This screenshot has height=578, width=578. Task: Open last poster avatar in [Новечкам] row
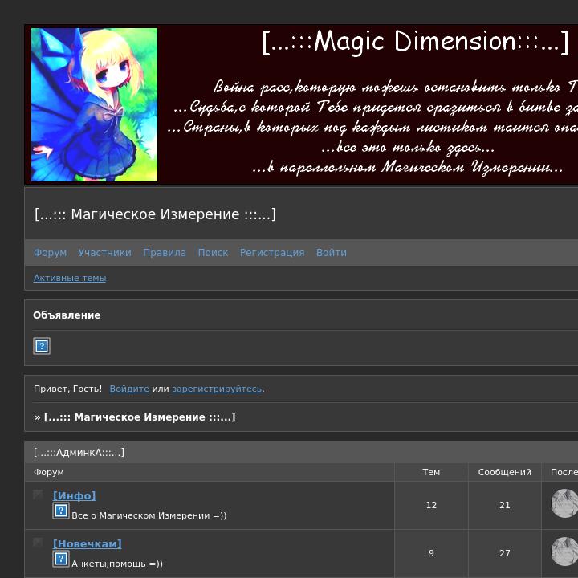click(x=564, y=552)
